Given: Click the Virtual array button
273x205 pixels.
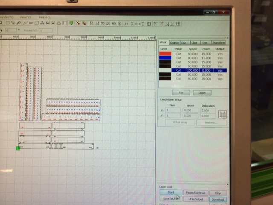Looking at the screenshot, I should click(180, 123).
